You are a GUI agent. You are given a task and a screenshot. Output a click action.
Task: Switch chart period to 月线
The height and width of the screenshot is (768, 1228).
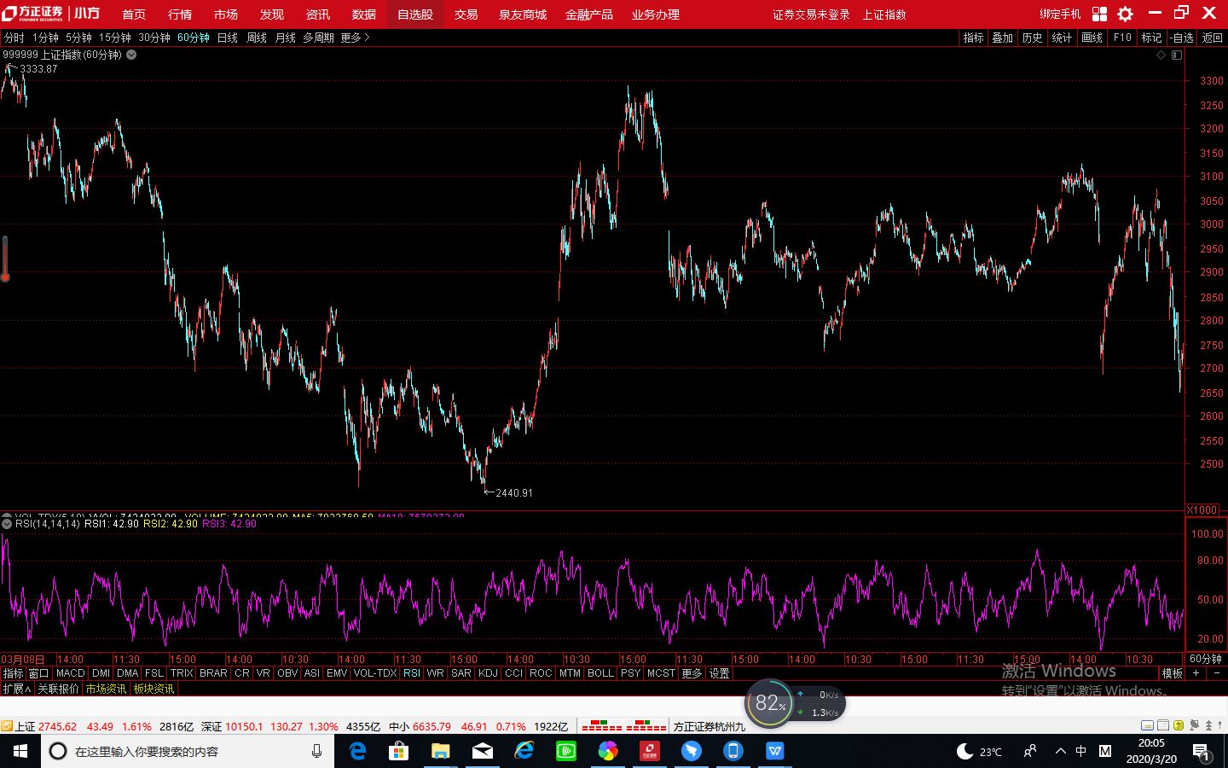click(x=286, y=38)
